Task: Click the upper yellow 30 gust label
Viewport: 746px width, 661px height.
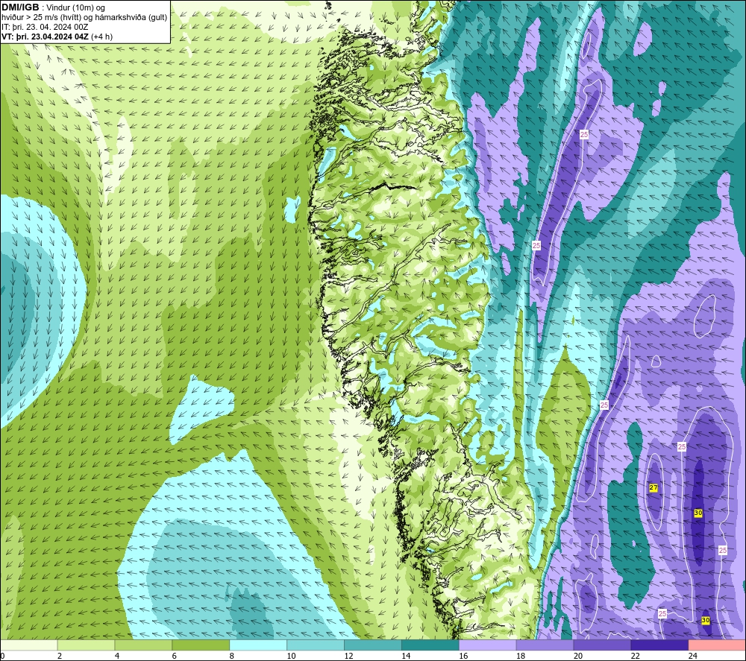Action: 698,513
